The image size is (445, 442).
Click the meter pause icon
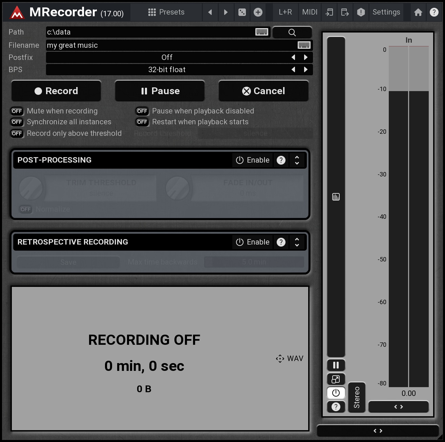336,365
